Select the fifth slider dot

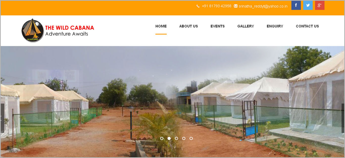tap(191, 138)
